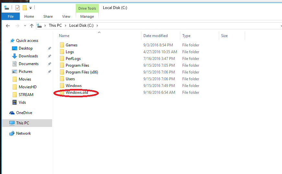Select the Games folder
Viewport: 282px width, 174px height.
point(72,45)
